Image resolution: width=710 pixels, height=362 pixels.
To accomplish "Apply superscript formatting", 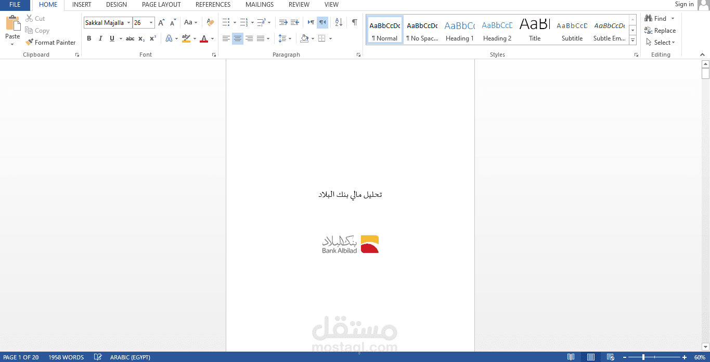I will pyautogui.click(x=153, y=38).
